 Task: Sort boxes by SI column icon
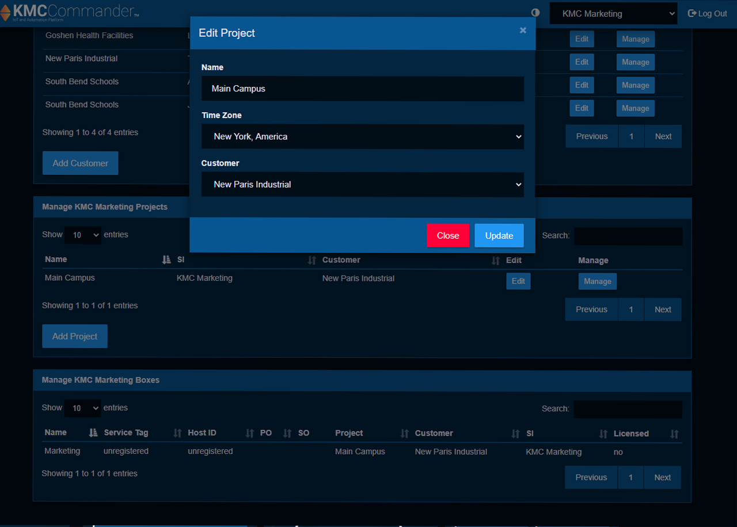pos(603,434)
